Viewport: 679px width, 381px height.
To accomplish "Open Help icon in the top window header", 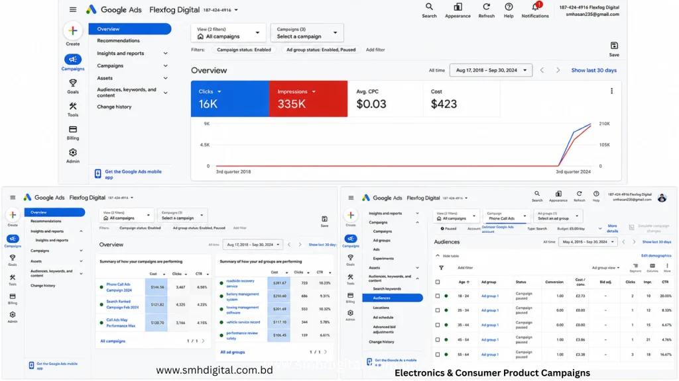I will pyautogui.click(x=509, y=7).
